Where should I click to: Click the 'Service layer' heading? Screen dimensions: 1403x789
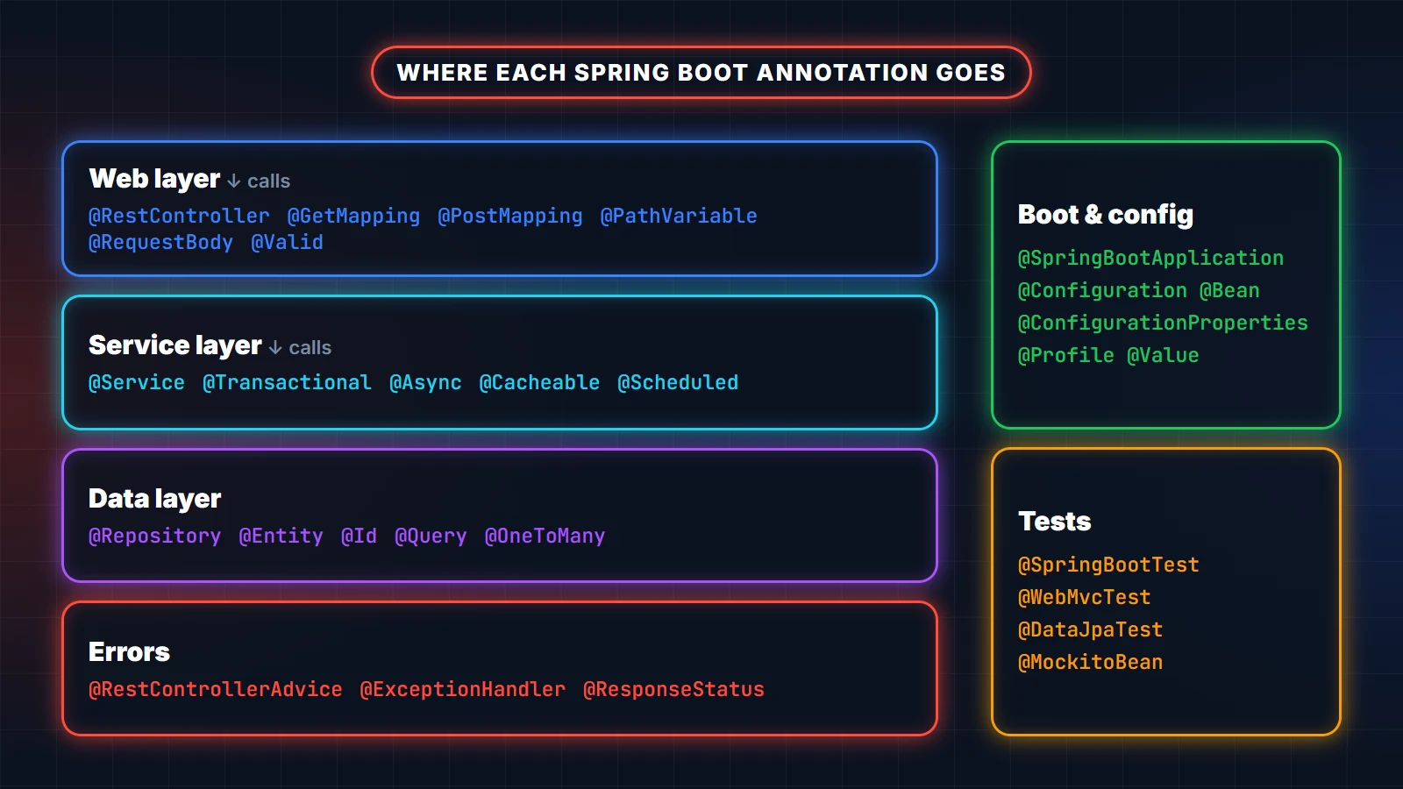(x=175, y=345)
